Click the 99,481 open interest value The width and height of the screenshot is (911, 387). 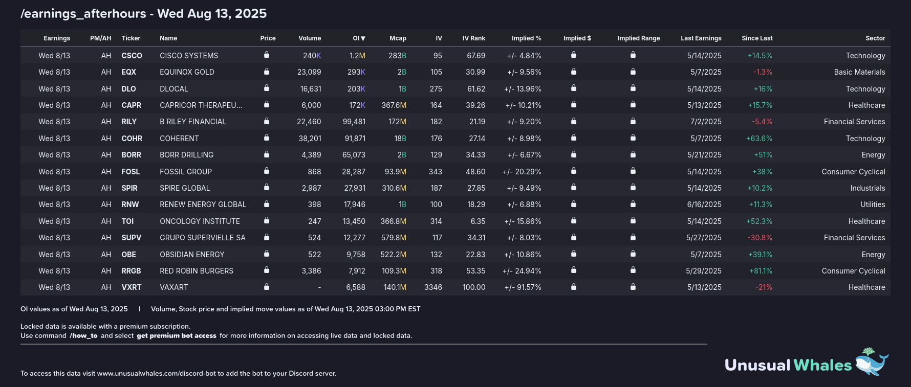354,122
